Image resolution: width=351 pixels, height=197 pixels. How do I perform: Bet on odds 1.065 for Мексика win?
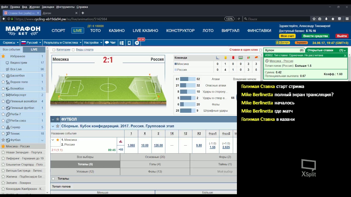click(131, 145)
